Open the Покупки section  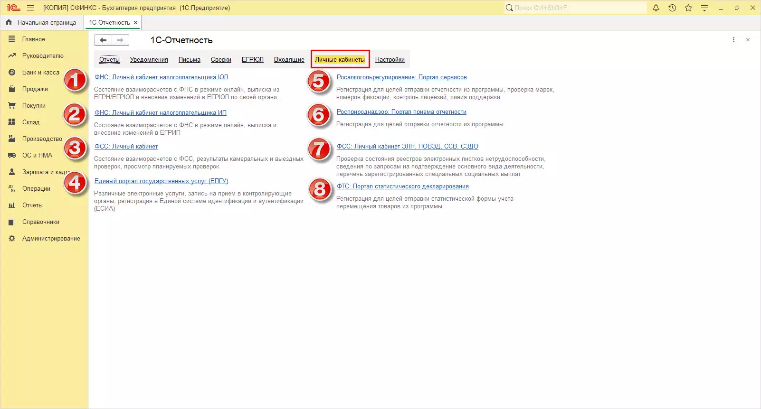coord(34,106)
